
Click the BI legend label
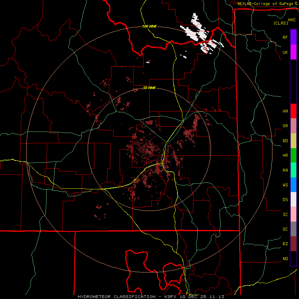pos(285,244)
